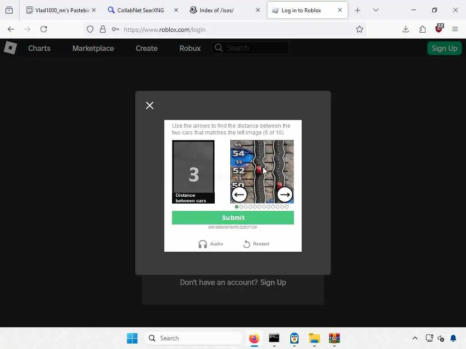The height and width of the screenshot is (349, 466).
Task: Open the downloads panel
Action: click(x=405, y=29)
